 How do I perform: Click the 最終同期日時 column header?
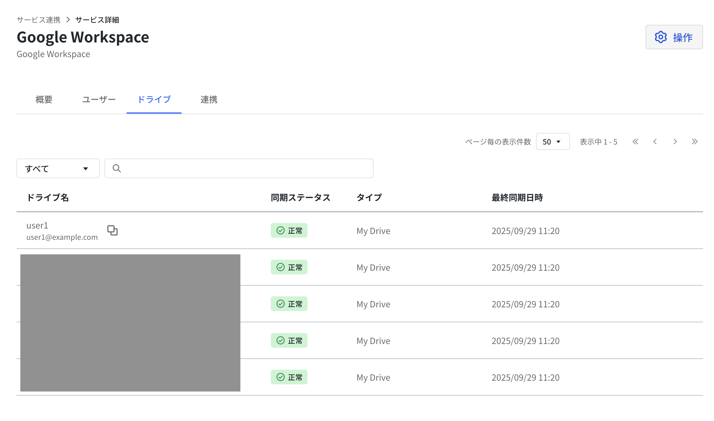[x=517, y=197]
